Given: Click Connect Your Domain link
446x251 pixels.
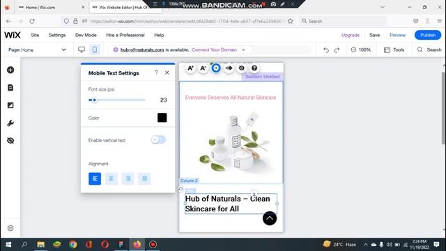Looking at the screenshot, I should [x=214, y=50].
